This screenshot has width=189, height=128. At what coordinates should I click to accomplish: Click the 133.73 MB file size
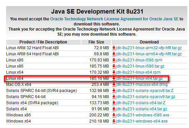(x=99, y=103)
